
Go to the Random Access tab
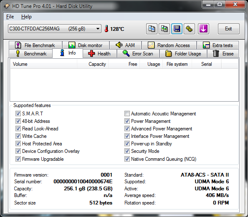pyautogui.click(x=169, y=45)
